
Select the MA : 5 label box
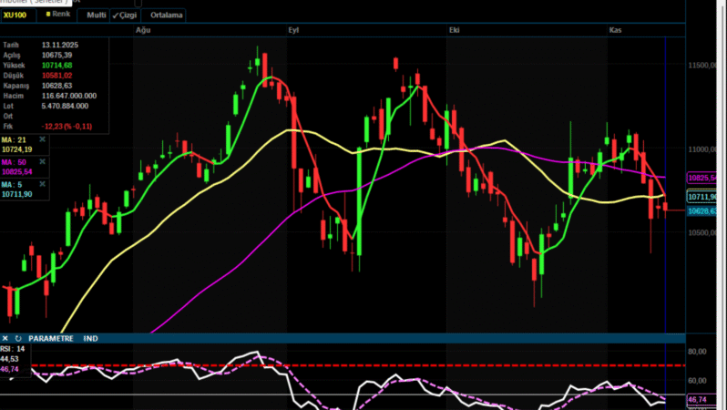tap(16, 184)
